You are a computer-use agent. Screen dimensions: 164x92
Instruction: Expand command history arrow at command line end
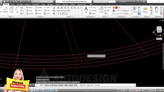pyautogui.click(x=135, y=85)
